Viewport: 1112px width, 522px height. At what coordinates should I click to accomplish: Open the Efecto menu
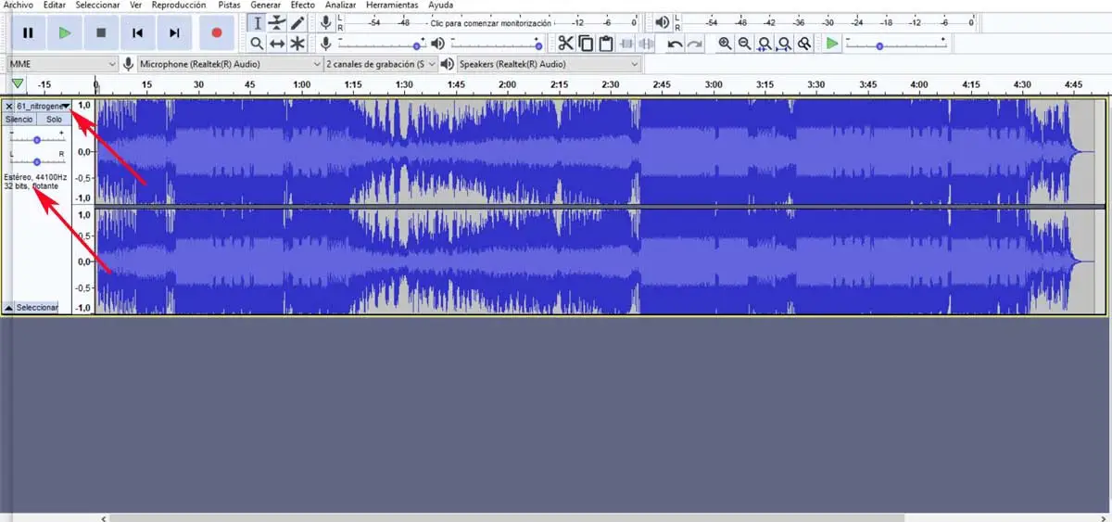pos(303,5)
